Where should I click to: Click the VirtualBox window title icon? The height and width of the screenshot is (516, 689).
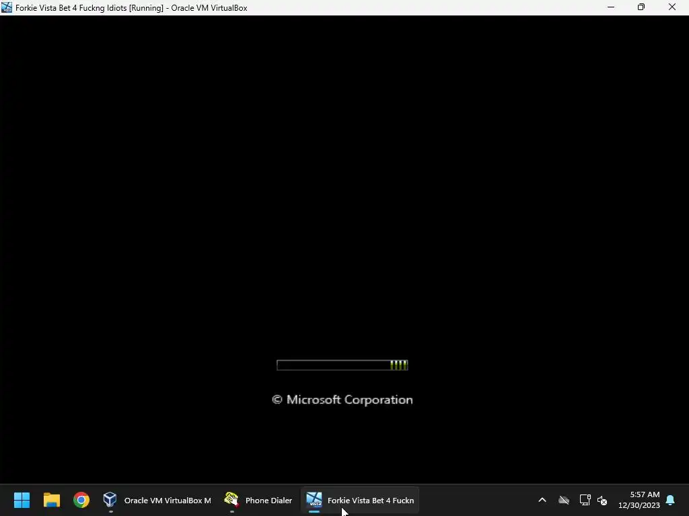(7, 7)
